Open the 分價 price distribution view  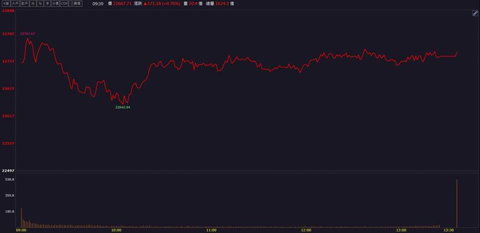55,4
